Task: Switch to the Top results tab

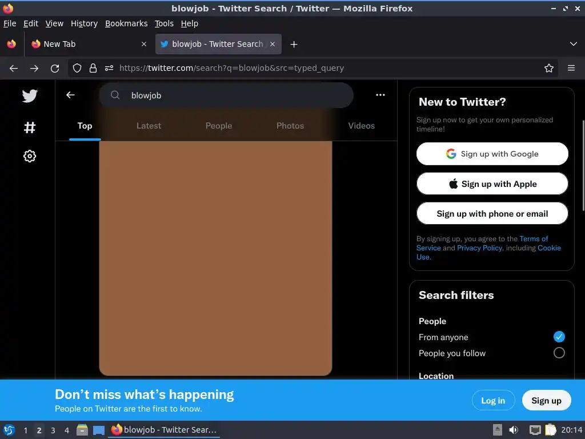Action: pyautogui.click(x=85, y=126)
